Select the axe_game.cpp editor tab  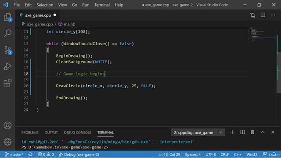pos(38,15)
